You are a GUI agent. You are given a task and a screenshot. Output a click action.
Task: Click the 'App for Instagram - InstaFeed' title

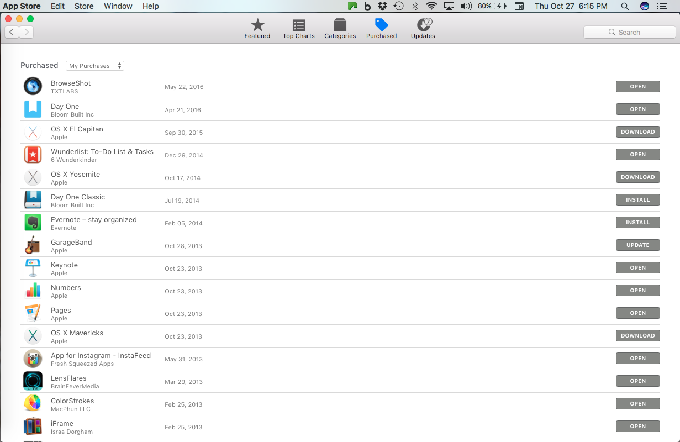(101, 355)
